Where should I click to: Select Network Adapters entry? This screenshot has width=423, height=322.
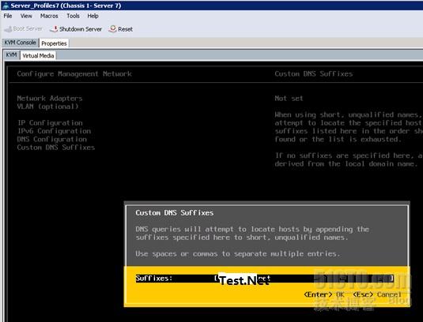pos(50,99)
